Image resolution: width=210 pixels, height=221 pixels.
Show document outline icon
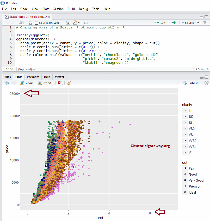point(205,23)
